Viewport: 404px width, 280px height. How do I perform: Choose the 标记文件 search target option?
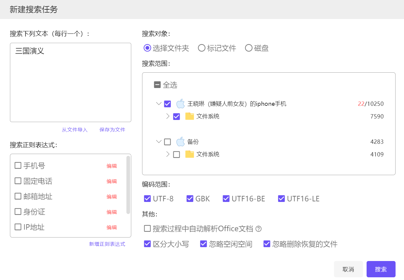pos(202,48)
